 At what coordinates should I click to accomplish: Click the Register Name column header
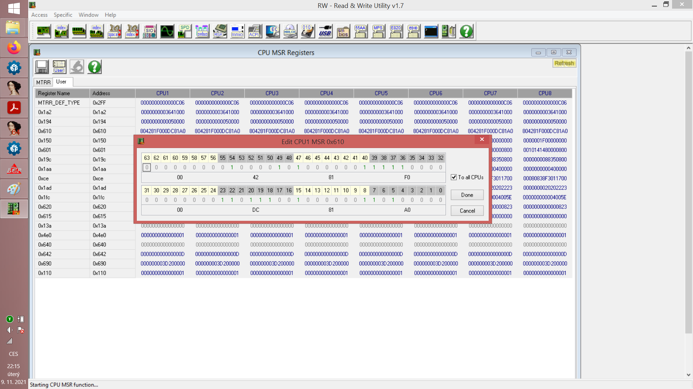point(62,93)
